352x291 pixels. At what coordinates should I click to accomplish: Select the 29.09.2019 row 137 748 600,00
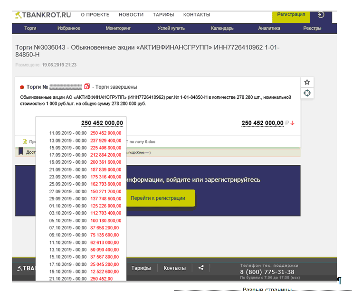[86, 199]
